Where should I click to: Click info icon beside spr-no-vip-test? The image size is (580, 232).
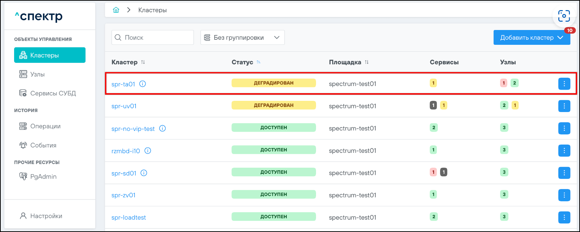162,128
